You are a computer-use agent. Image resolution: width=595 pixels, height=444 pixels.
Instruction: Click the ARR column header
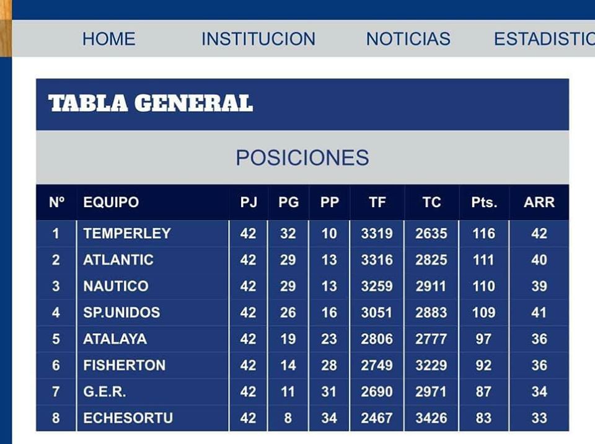pyautogui.click(x=539, y=202)
